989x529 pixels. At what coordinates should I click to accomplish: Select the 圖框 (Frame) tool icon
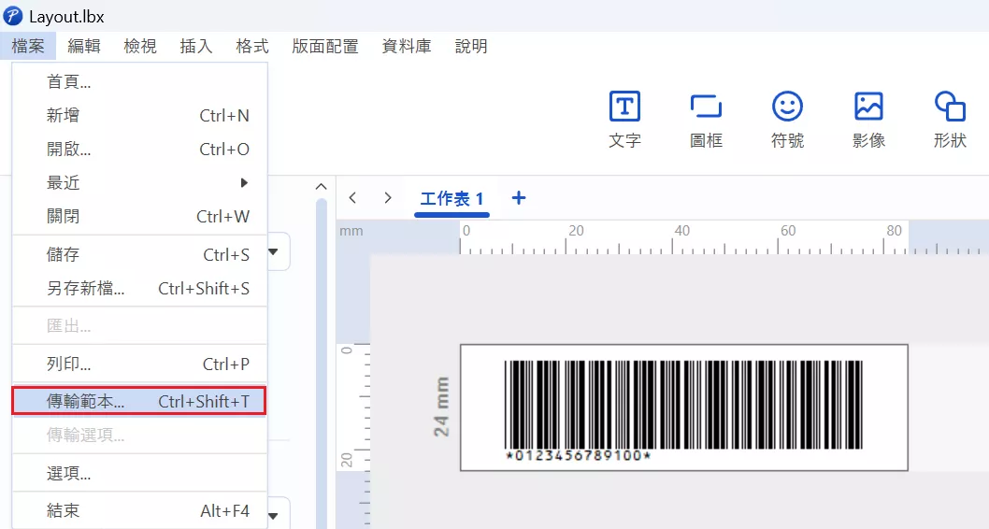click(x=706, y=107)
